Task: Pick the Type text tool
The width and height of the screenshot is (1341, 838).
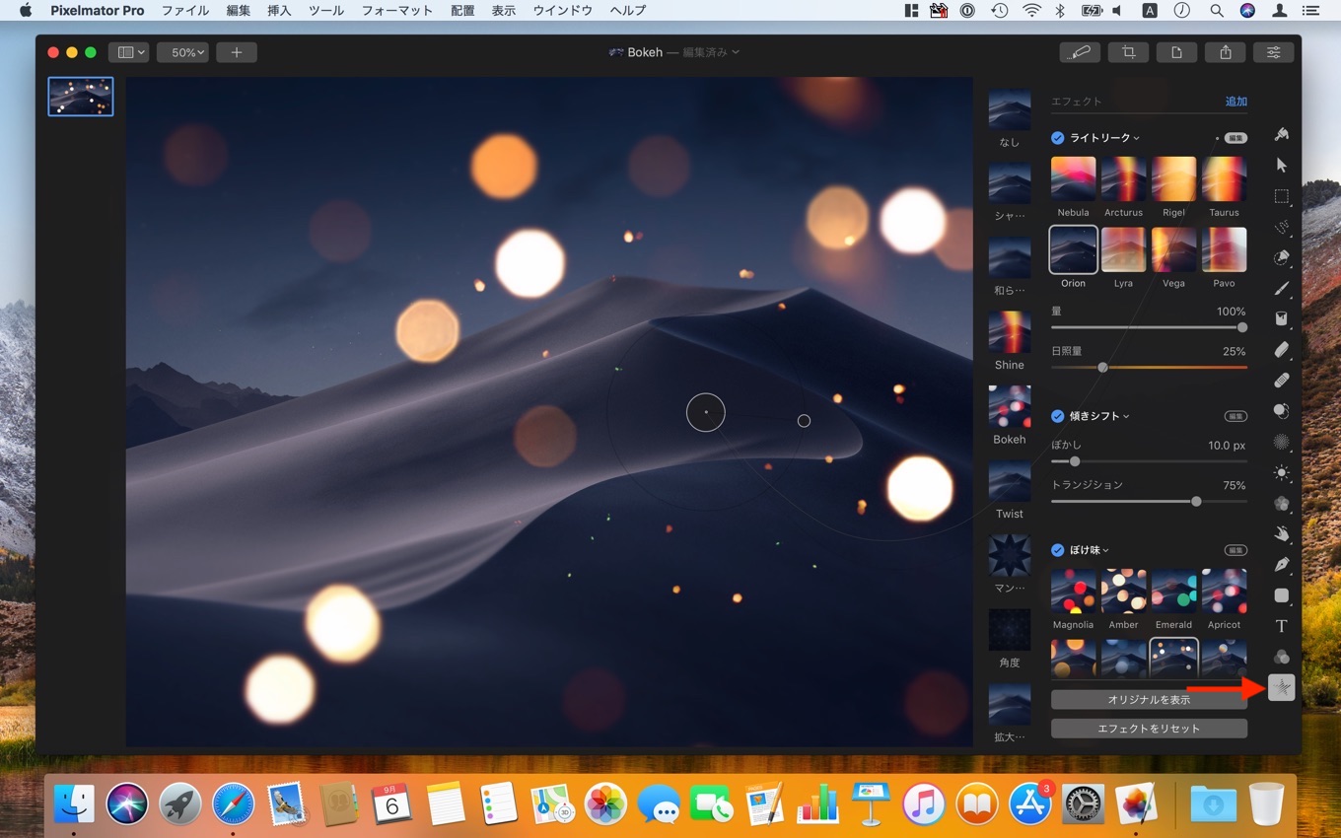Action: tap(1282, 626)
